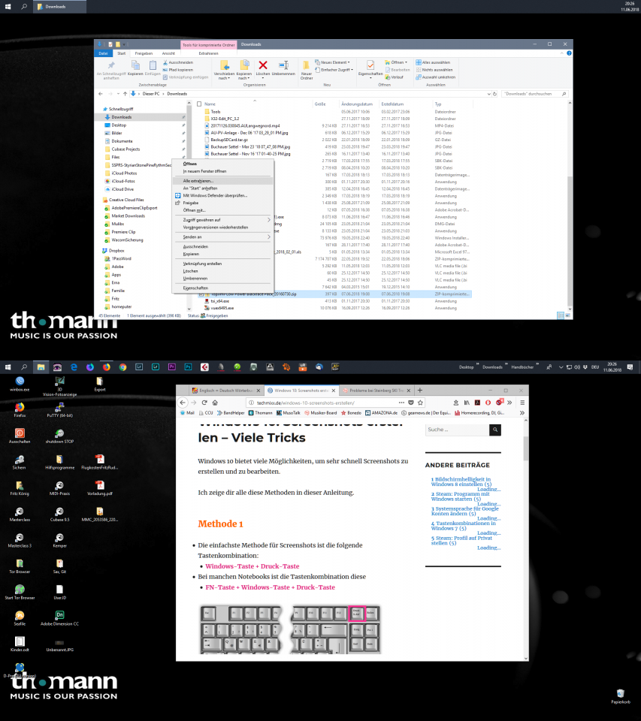The height and width of the screenshot is (721, 641).
Task: Choose Alle extrahieren in context menu
Action: (223, 181)
